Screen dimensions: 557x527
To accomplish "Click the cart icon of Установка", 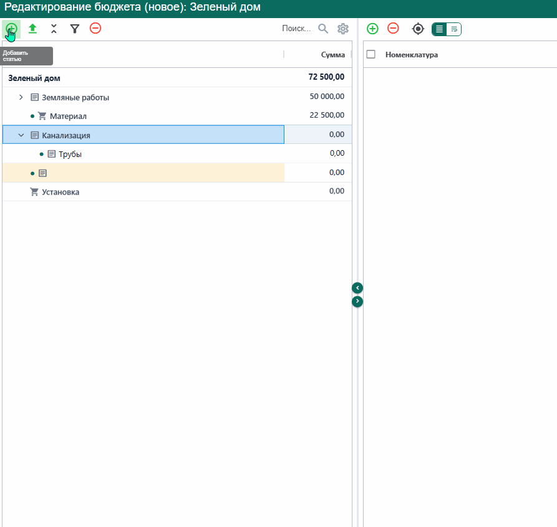I will (x=34, y=192).
